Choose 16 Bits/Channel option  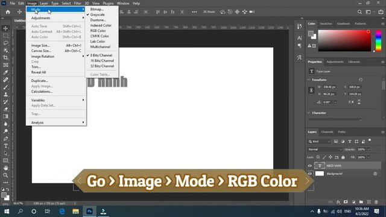pos(102,61)
